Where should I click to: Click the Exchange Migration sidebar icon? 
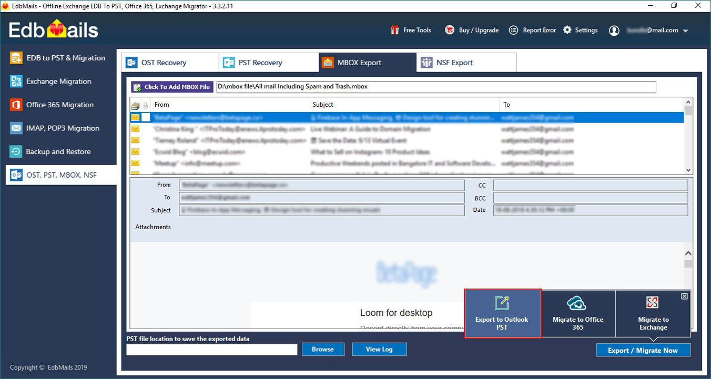(16, 81)
